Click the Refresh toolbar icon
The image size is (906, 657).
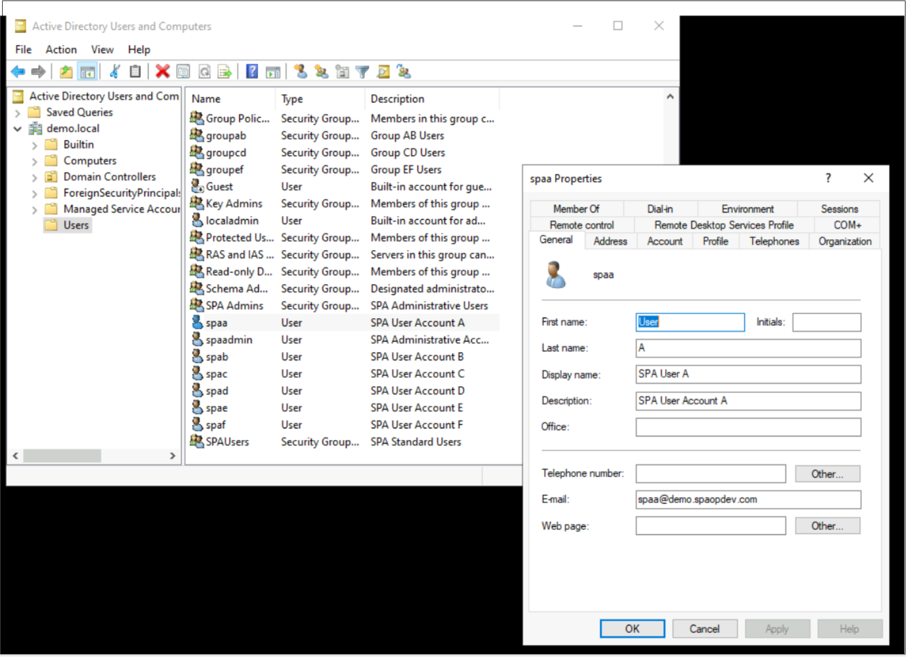204,72
